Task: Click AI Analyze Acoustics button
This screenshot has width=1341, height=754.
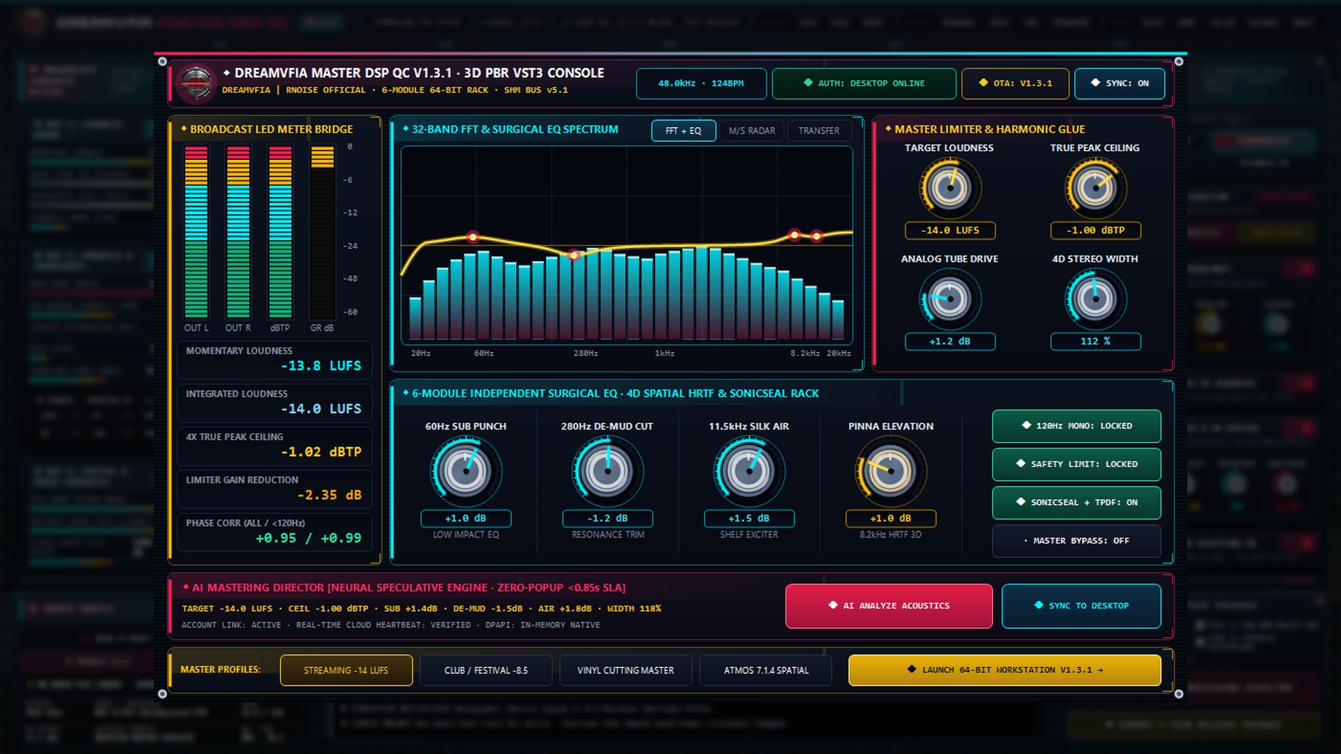Action: click(888, 606)
